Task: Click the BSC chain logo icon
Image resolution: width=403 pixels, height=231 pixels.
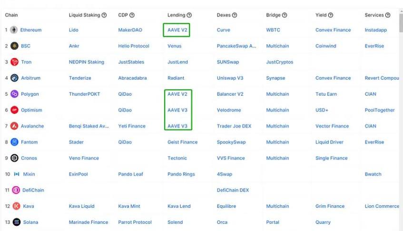Action: click(14, 46)
